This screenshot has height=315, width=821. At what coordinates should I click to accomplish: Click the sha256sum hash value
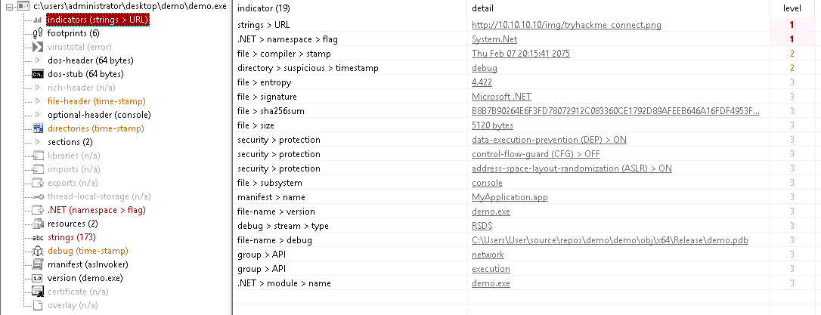point(615,111)
